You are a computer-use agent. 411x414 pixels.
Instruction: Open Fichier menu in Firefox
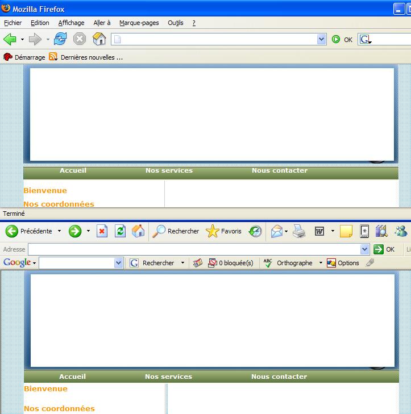tap(13, 23)
